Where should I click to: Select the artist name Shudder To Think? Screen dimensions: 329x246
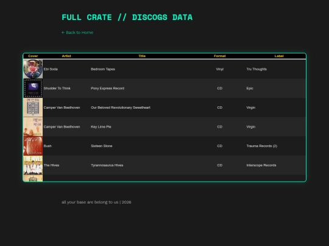coord(57,88)
